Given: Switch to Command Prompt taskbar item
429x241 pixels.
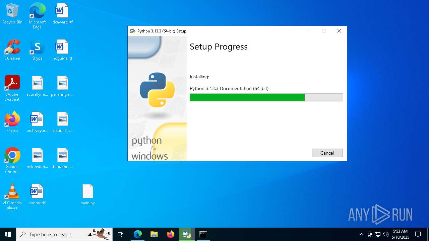Looking at the screenshot, I should 203,234.
